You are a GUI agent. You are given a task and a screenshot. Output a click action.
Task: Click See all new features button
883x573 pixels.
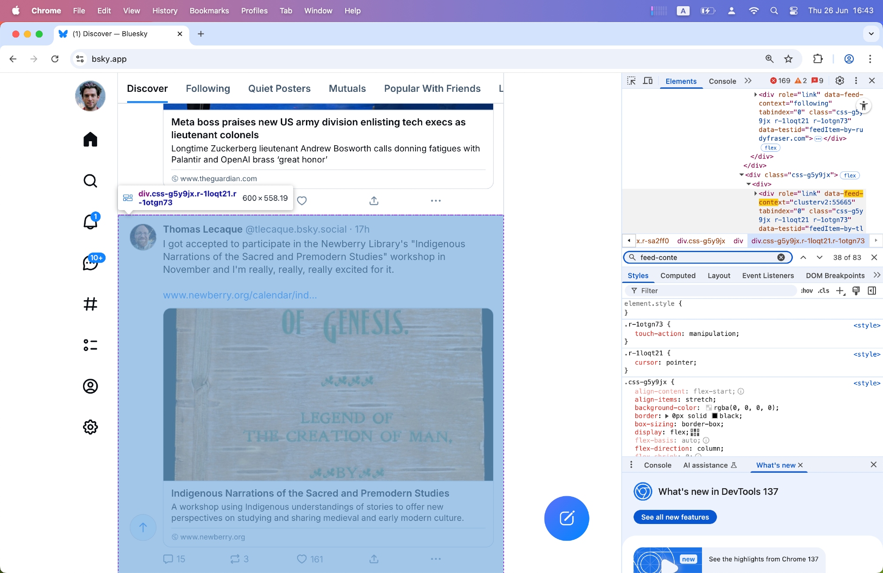675,517
